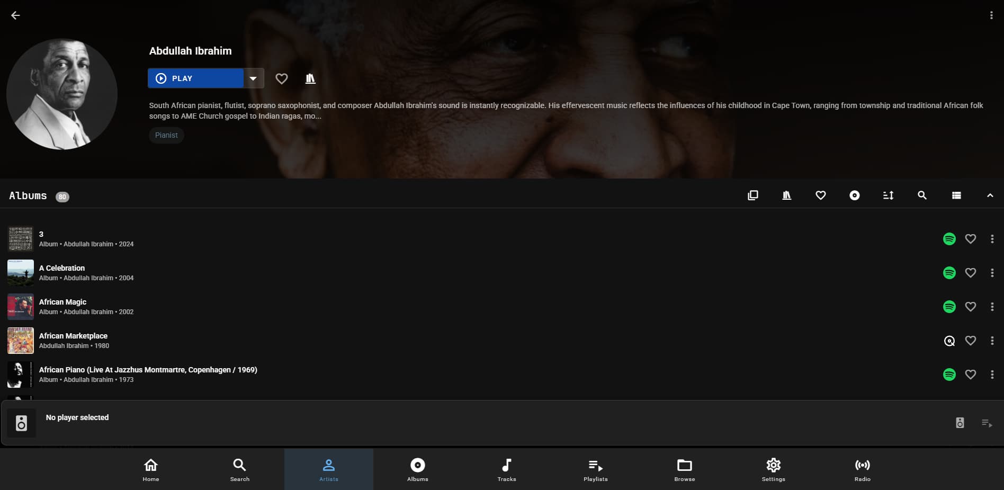Toggle the artist's library icon next to Play

point(310,78)
